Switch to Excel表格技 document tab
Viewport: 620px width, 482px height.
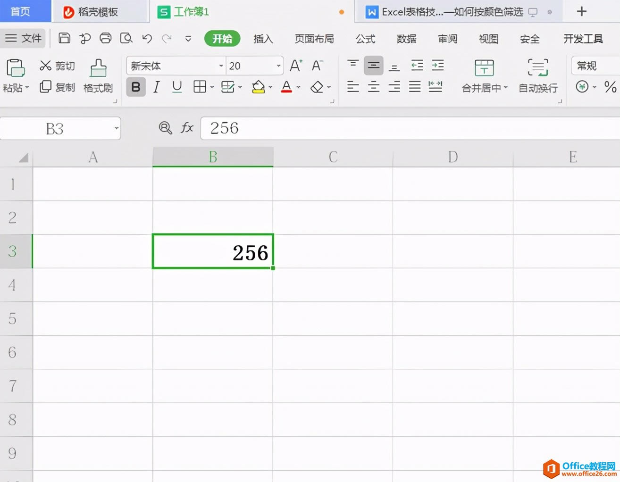tap(458, 12)
